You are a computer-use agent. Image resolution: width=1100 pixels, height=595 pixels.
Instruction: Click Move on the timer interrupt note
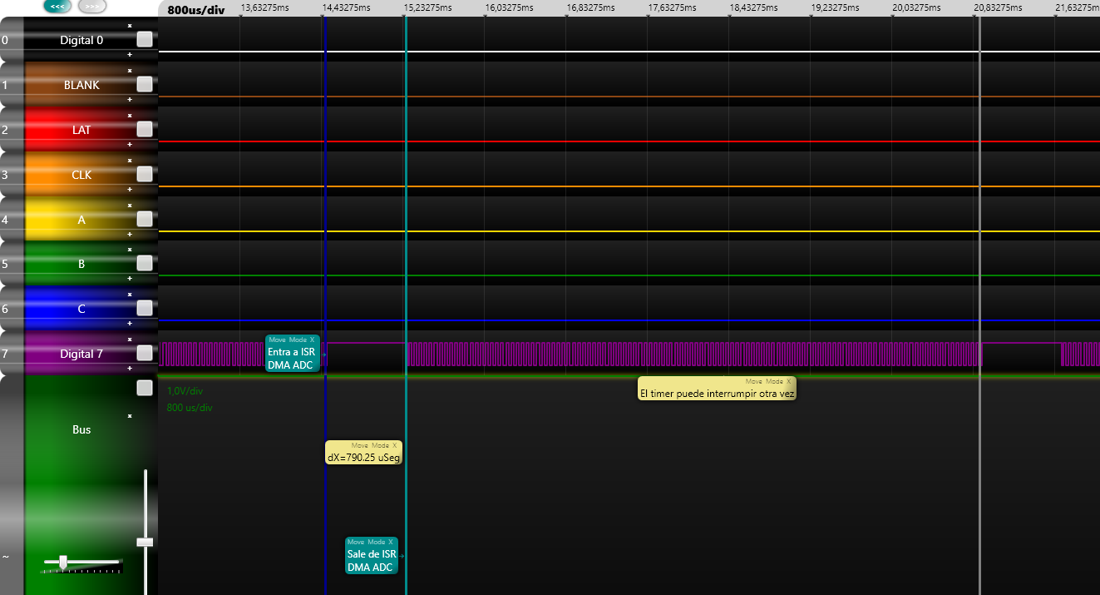(754, 381)
